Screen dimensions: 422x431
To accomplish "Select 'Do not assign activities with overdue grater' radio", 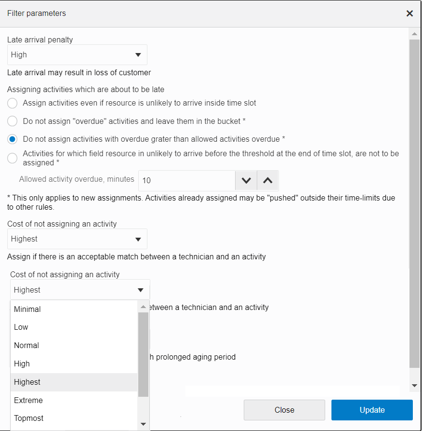I will pyautogui.click(x=13, y=139).
